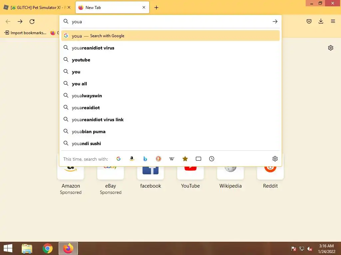Pick the 'youtube' search suggestion
This screenshot has height=255, width=341.
(170, 60)
